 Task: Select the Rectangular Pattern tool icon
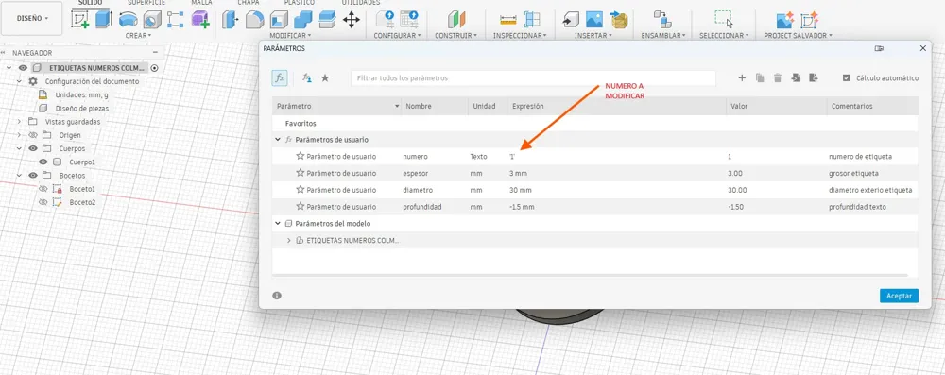pos(176,19)
